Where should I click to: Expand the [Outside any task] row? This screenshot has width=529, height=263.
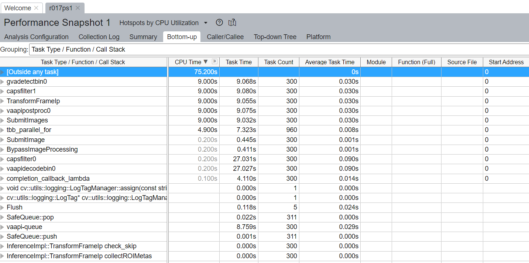(x=3, y=72)
